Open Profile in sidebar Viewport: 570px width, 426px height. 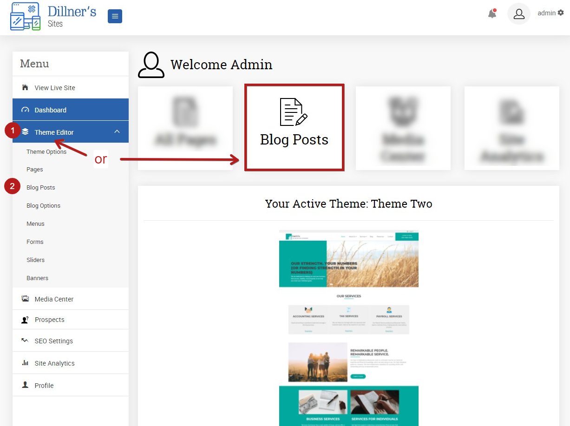pos(71,385)
